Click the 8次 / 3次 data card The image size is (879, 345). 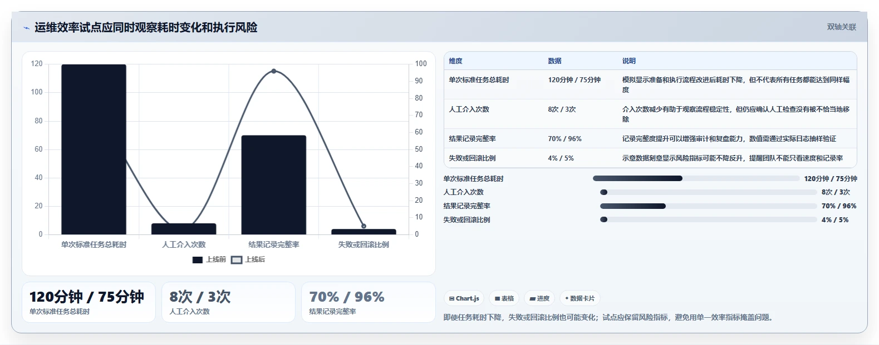tap(228, 302)
